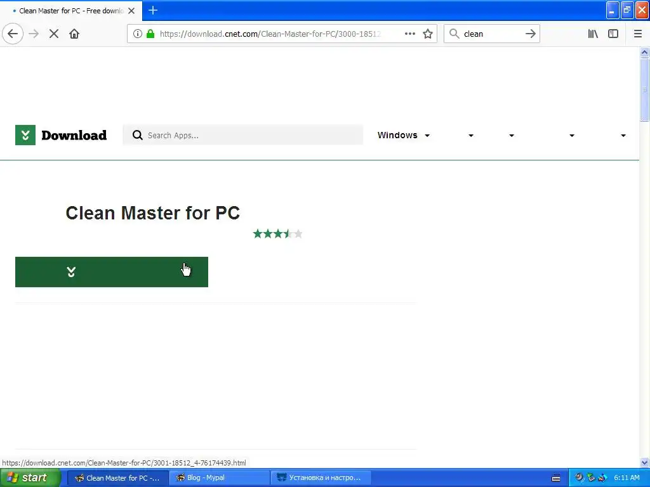
Task: Restore down the browser window
Action: click(627, 10)
